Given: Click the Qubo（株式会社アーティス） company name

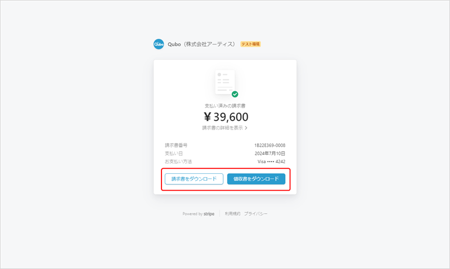Looking at the screenshot, I should tap(201, 44).
